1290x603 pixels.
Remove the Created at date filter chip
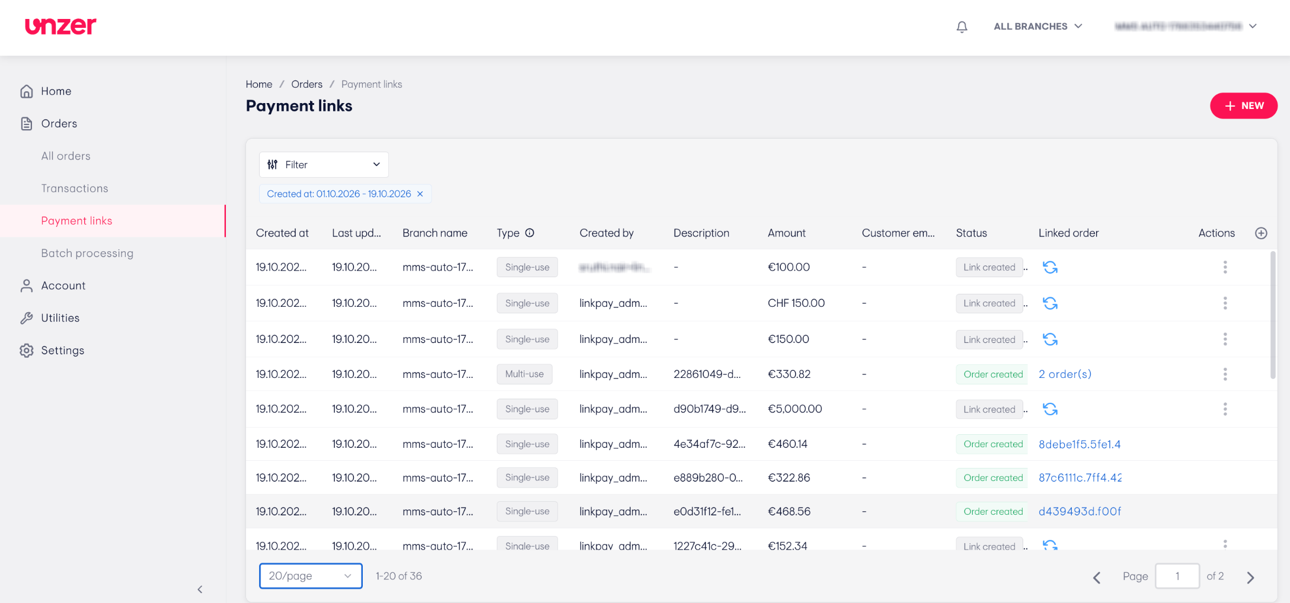tap(420, 194)
